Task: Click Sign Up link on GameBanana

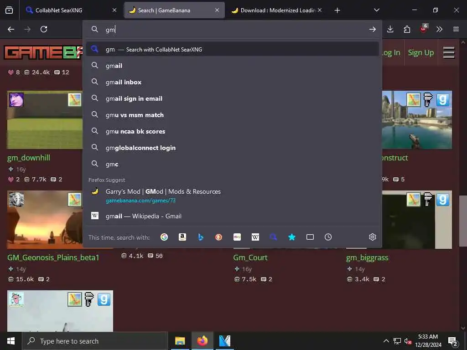Action: click(421, 53)
